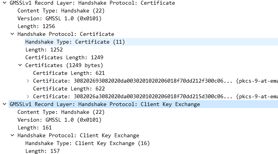278x154 pixels.
Task: Collapse the GMSSLv1 Record Layer Client Key Exchange node
Action: click(x=5, y=104)
